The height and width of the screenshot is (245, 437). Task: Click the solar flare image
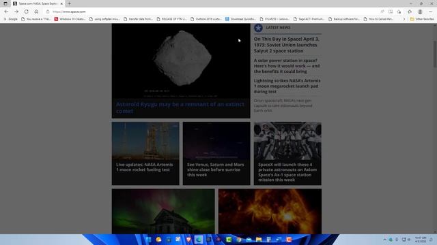[270, 212]
